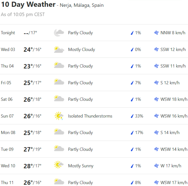The image size is (188, 186).
Task: Click the raindrop icon for Mon 08
Action: 132,133
